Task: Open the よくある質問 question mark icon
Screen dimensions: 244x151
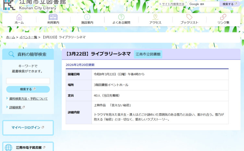Action: 121,17
